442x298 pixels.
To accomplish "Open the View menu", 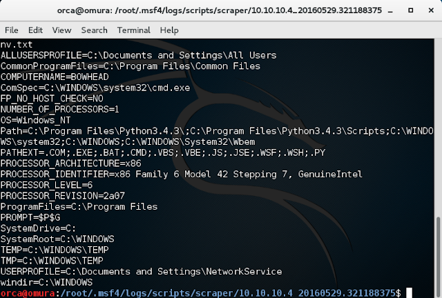I will (61, 30).
